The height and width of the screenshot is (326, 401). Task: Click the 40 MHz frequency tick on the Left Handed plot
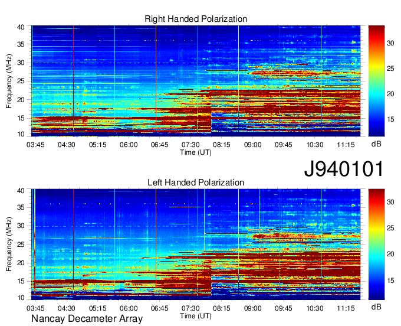tap(21, 191)
